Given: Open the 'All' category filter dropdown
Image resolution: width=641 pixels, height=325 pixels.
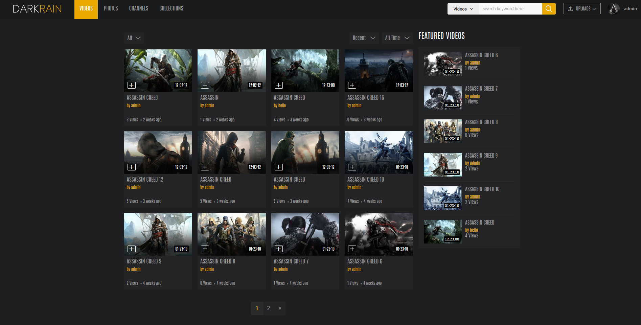Looking at the screenshot, I should (x=134, y=38).
